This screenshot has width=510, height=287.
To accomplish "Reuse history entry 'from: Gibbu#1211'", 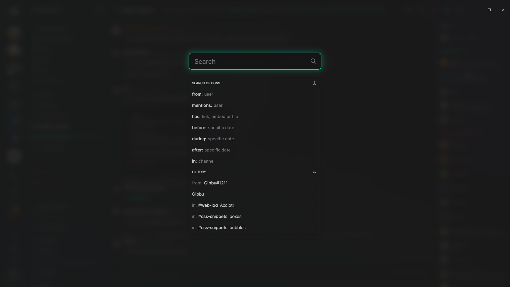I will [210, 183].
